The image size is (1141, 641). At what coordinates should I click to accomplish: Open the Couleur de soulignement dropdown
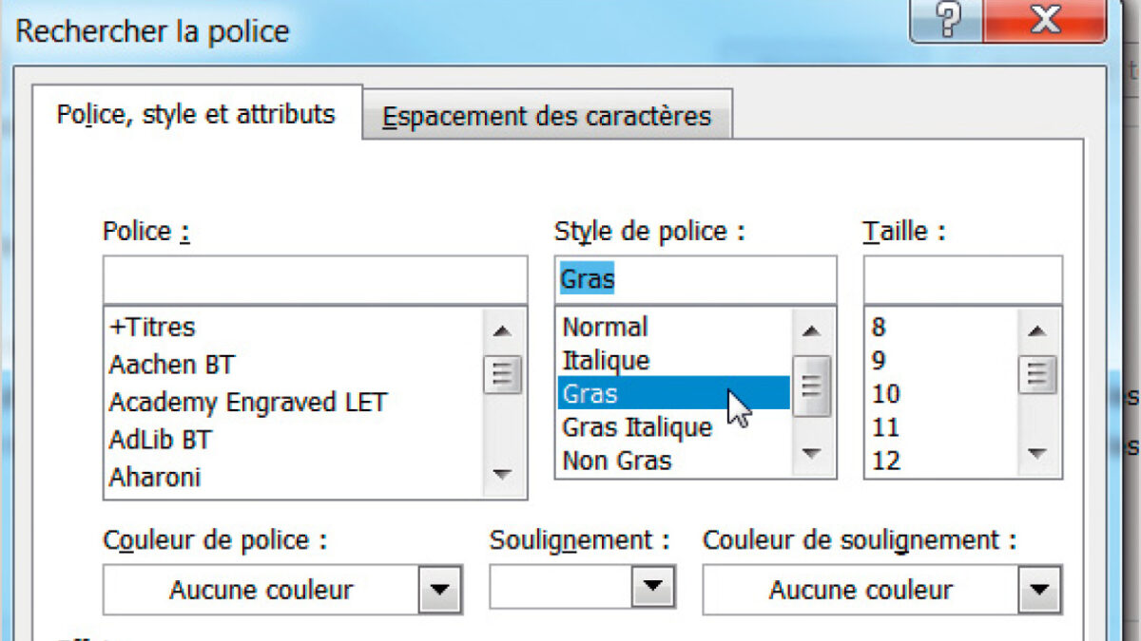click(x=1039, y=591)
